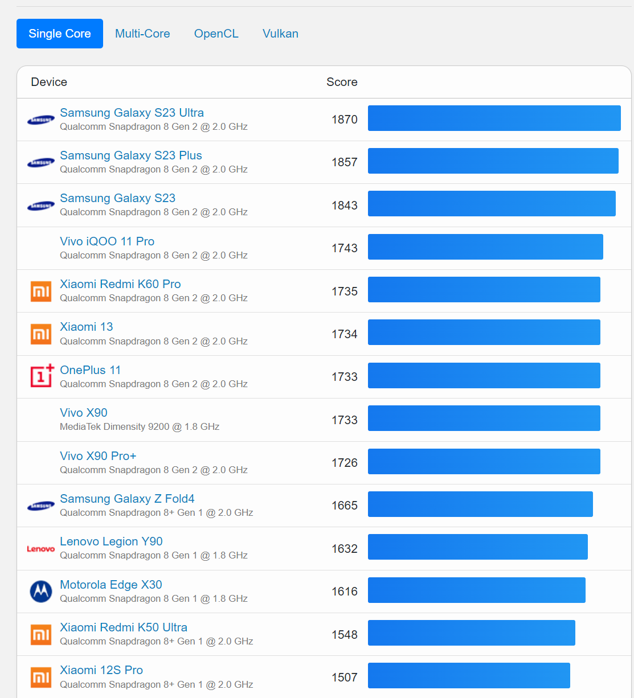Click Xiaomi Mi logo beside Redmi K60 Pro
634x698 pixels.
(41, 291)
